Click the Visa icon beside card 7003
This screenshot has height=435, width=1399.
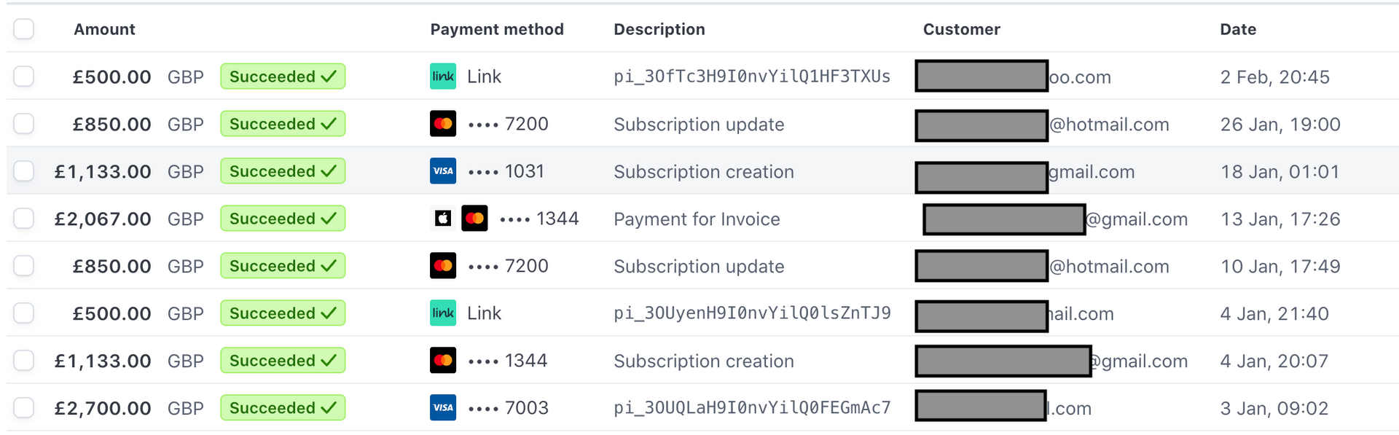coord(443,408)
